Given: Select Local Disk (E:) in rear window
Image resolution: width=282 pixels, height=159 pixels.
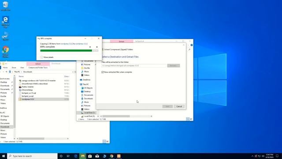Looking at the screenshot, I should click(88, 116).
